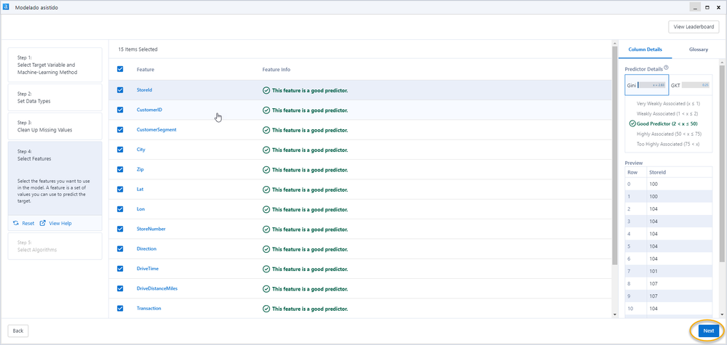Click the Alteryx app icon in title bar
727x345 pixels.
[x=7, y=7]
